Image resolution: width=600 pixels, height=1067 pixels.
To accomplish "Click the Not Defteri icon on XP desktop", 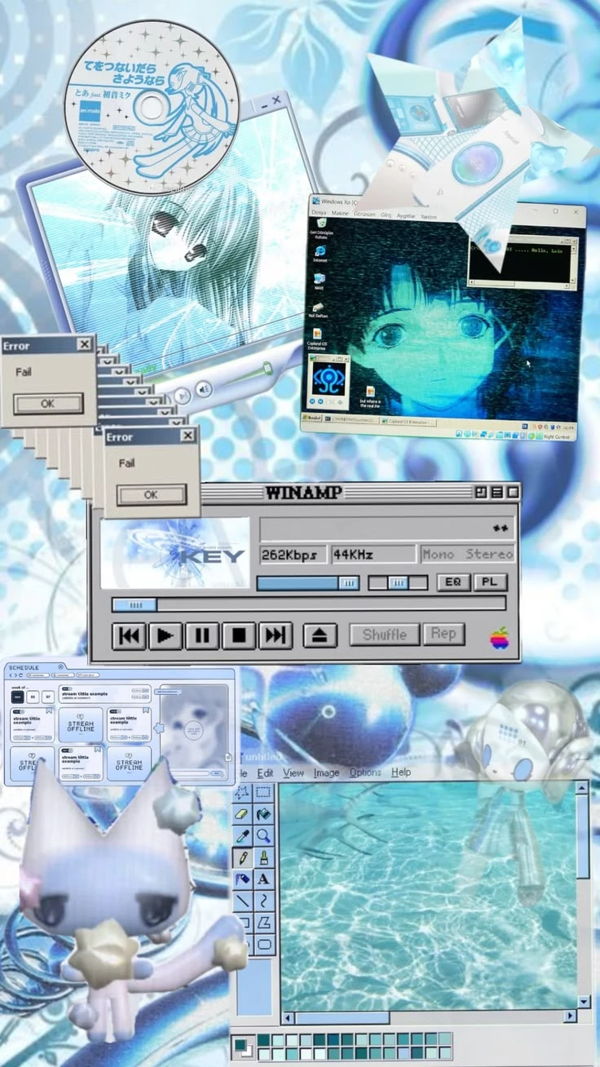I will click(318, 310).
